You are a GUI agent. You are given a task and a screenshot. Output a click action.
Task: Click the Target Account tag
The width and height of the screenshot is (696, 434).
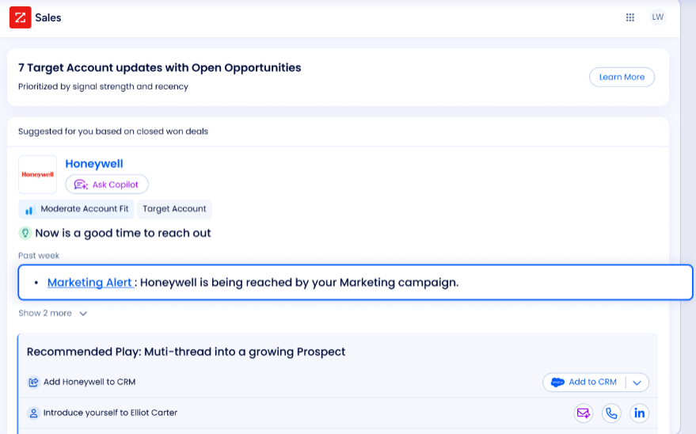(x=174, y=209)
